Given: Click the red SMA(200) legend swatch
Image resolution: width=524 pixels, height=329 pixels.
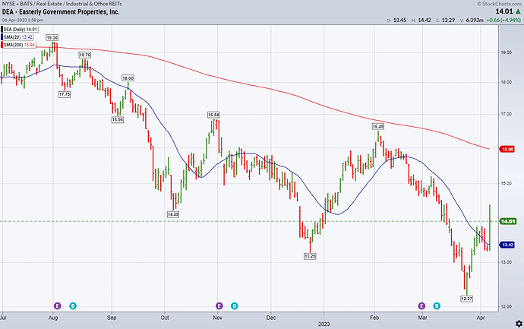Looking at the screenshot, I should pyautogui.click(x=2, y=45).
